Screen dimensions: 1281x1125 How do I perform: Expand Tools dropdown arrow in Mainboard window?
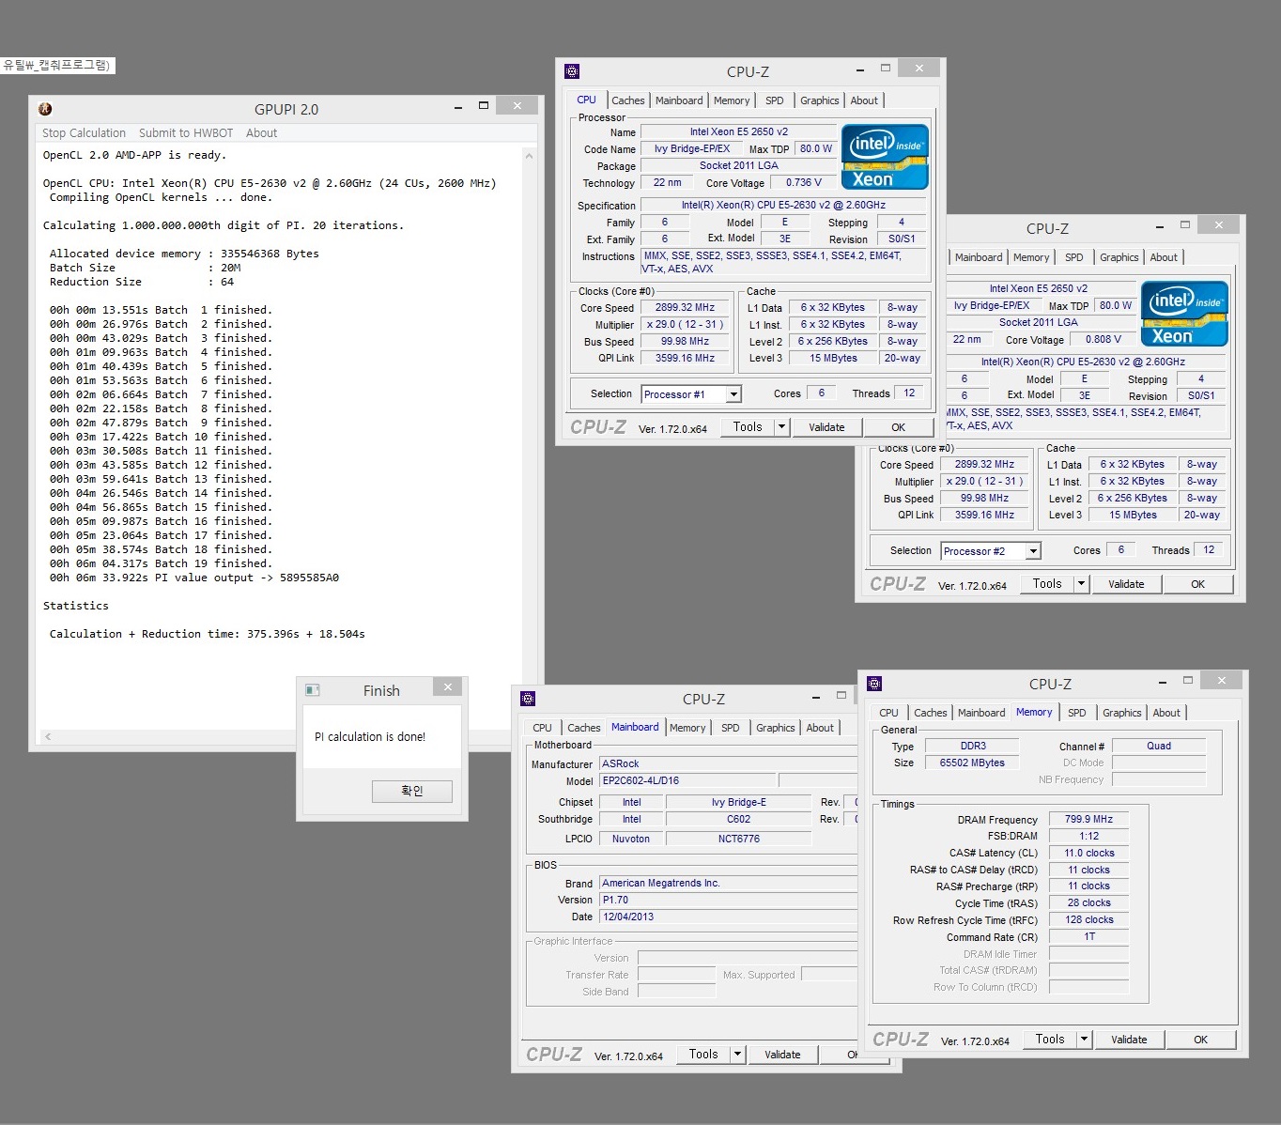click(x=737, y=1054)
